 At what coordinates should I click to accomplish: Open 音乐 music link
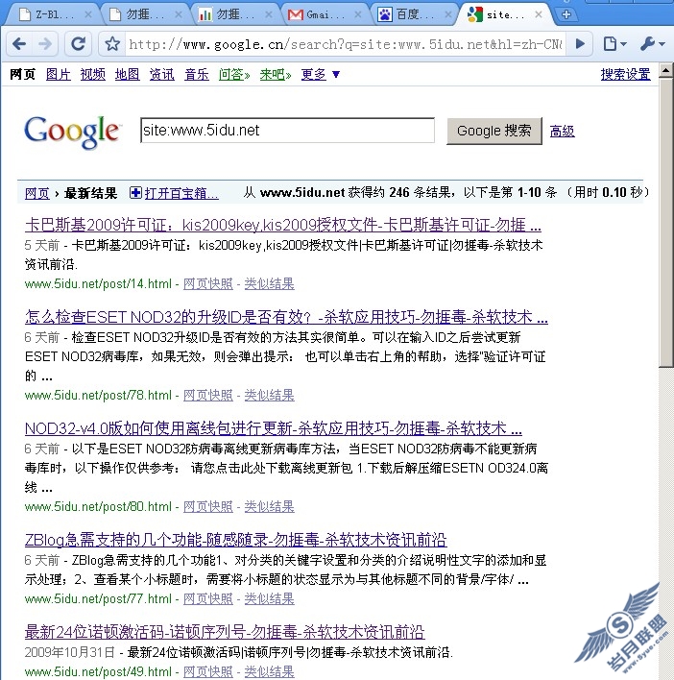197,74
